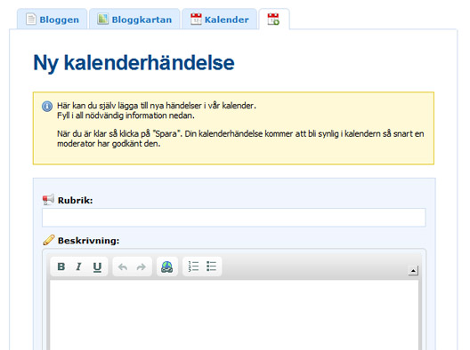The image size is (470, 350).
Task: Switch to the Bloggkartan tab
Action: click(134, 20)
